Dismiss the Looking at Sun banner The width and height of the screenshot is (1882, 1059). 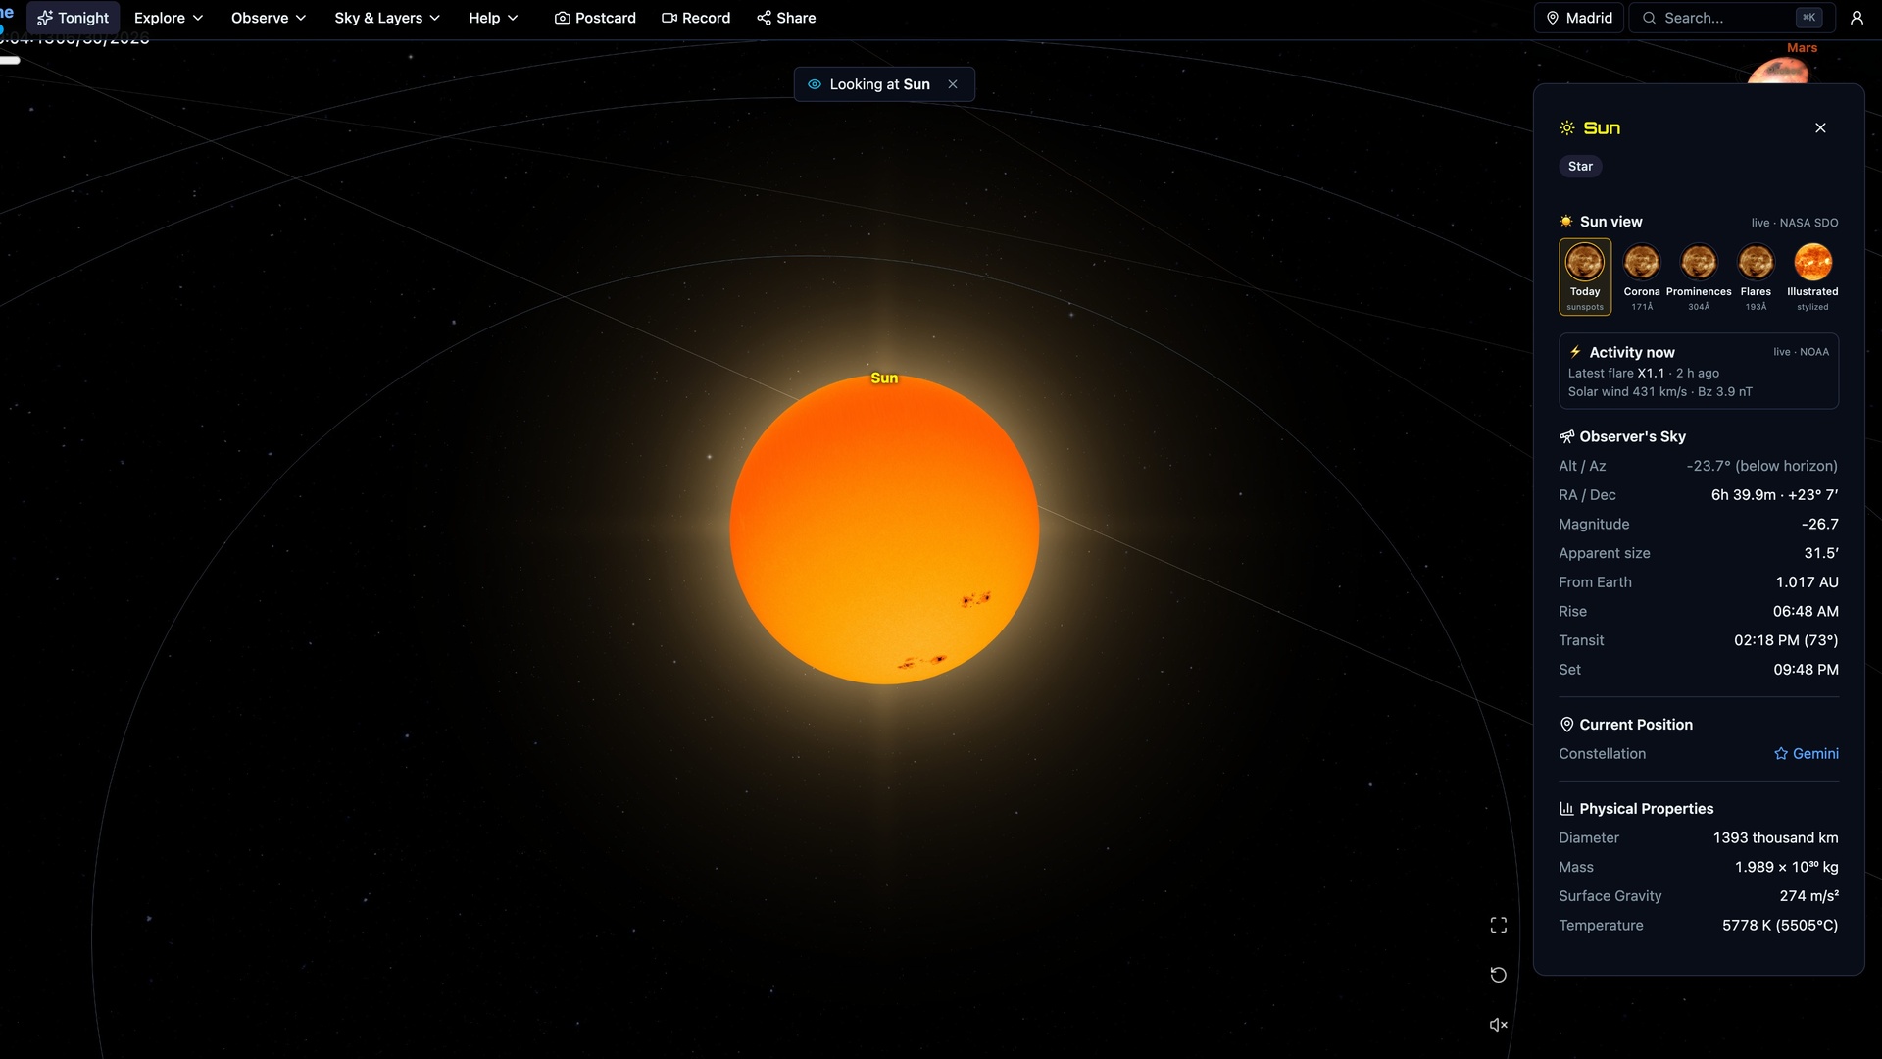(953, 84)
